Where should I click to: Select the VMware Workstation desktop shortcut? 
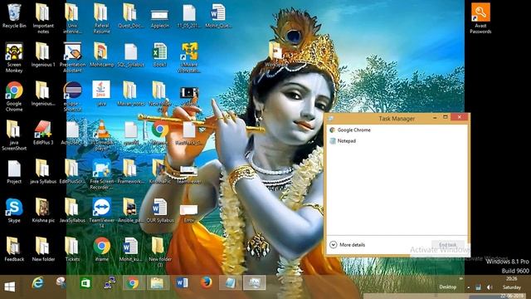(x=189, y=57)
